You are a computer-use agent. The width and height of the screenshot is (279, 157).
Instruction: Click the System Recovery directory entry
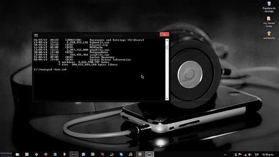(x=74, y=57)
